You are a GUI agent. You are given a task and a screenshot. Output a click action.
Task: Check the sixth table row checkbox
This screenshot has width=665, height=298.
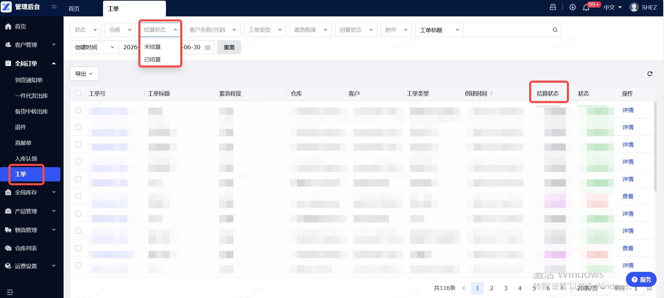pyautogui.click(x=78, y=196)
